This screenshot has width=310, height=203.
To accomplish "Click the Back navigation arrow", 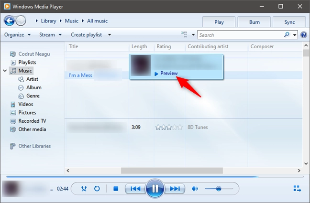I will tap(9, 21).
